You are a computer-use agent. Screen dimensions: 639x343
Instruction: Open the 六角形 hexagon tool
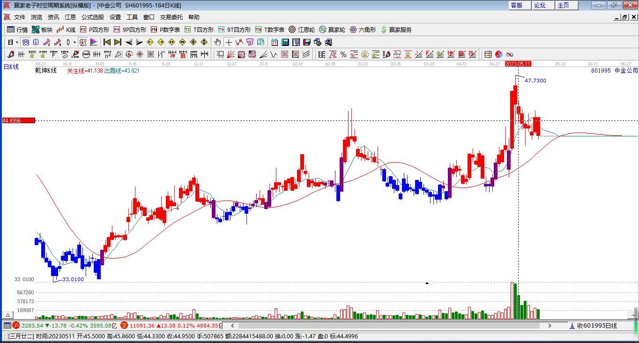coord(363,30)
